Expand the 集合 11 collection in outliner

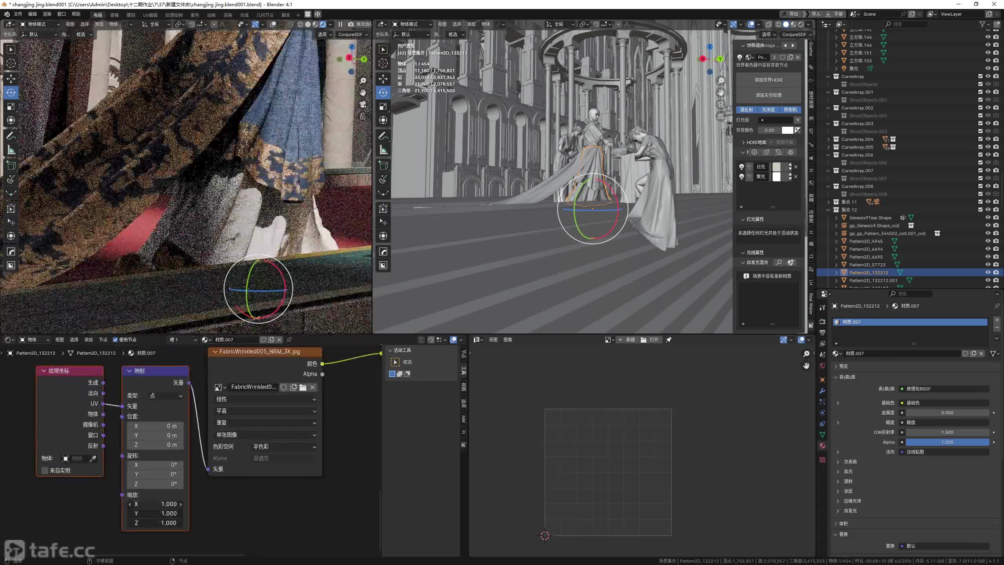828,202
